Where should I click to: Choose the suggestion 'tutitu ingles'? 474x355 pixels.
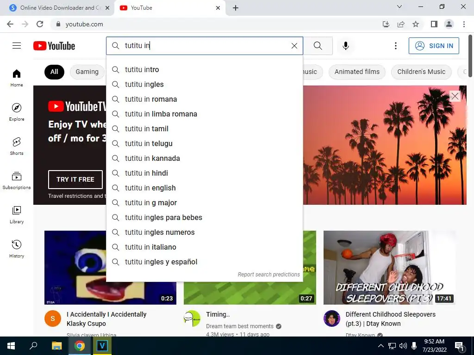[204, 84]
